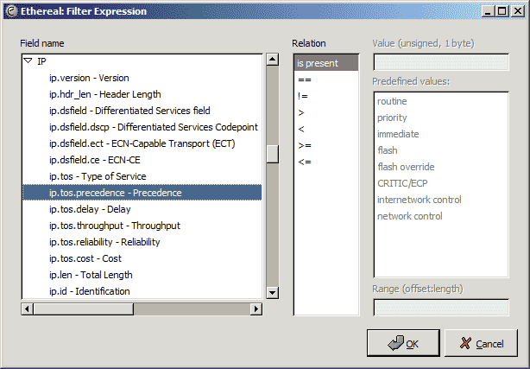Viewport: 530px width, 369px height.
Task: Select the >= relation operator
Action: click(326, 145)
